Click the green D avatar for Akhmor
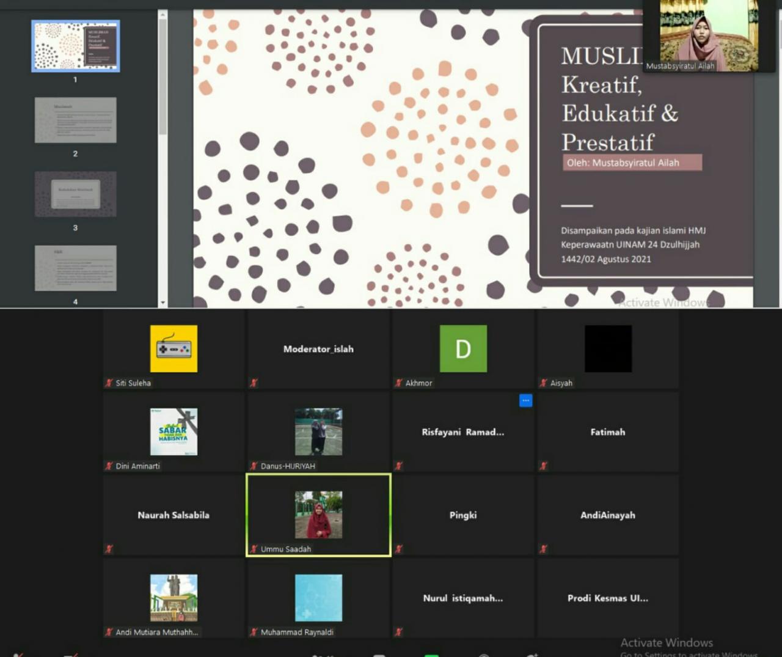 (463, 349)
